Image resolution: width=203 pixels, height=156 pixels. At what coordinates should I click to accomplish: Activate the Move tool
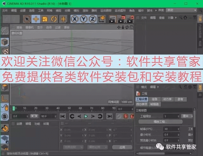36,19
